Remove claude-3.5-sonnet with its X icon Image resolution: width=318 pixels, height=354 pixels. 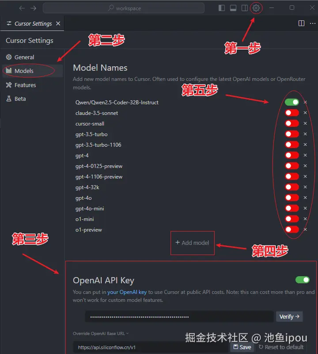[x=305, y=113]
